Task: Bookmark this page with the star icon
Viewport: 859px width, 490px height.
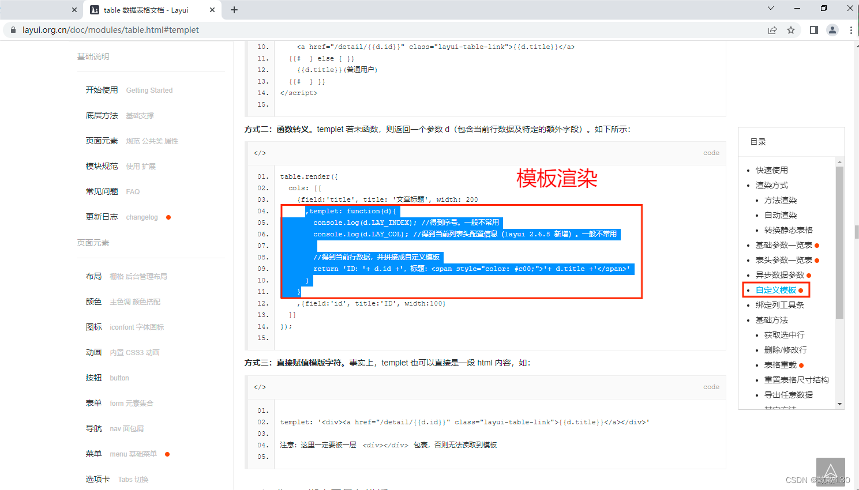Action: (791, 30)
